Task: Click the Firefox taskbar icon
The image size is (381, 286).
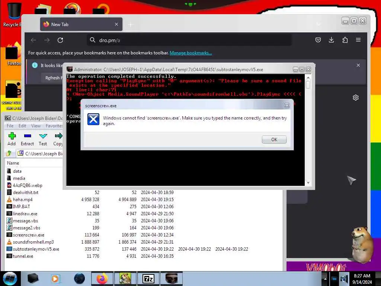Action: [x=102, y=279]
